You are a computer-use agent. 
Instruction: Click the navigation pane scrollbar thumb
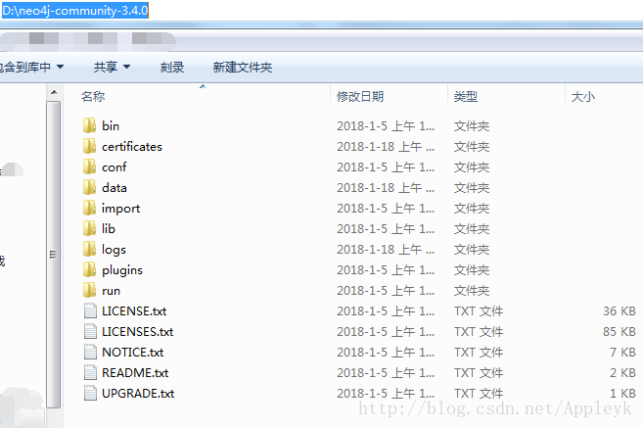(53, 255)
